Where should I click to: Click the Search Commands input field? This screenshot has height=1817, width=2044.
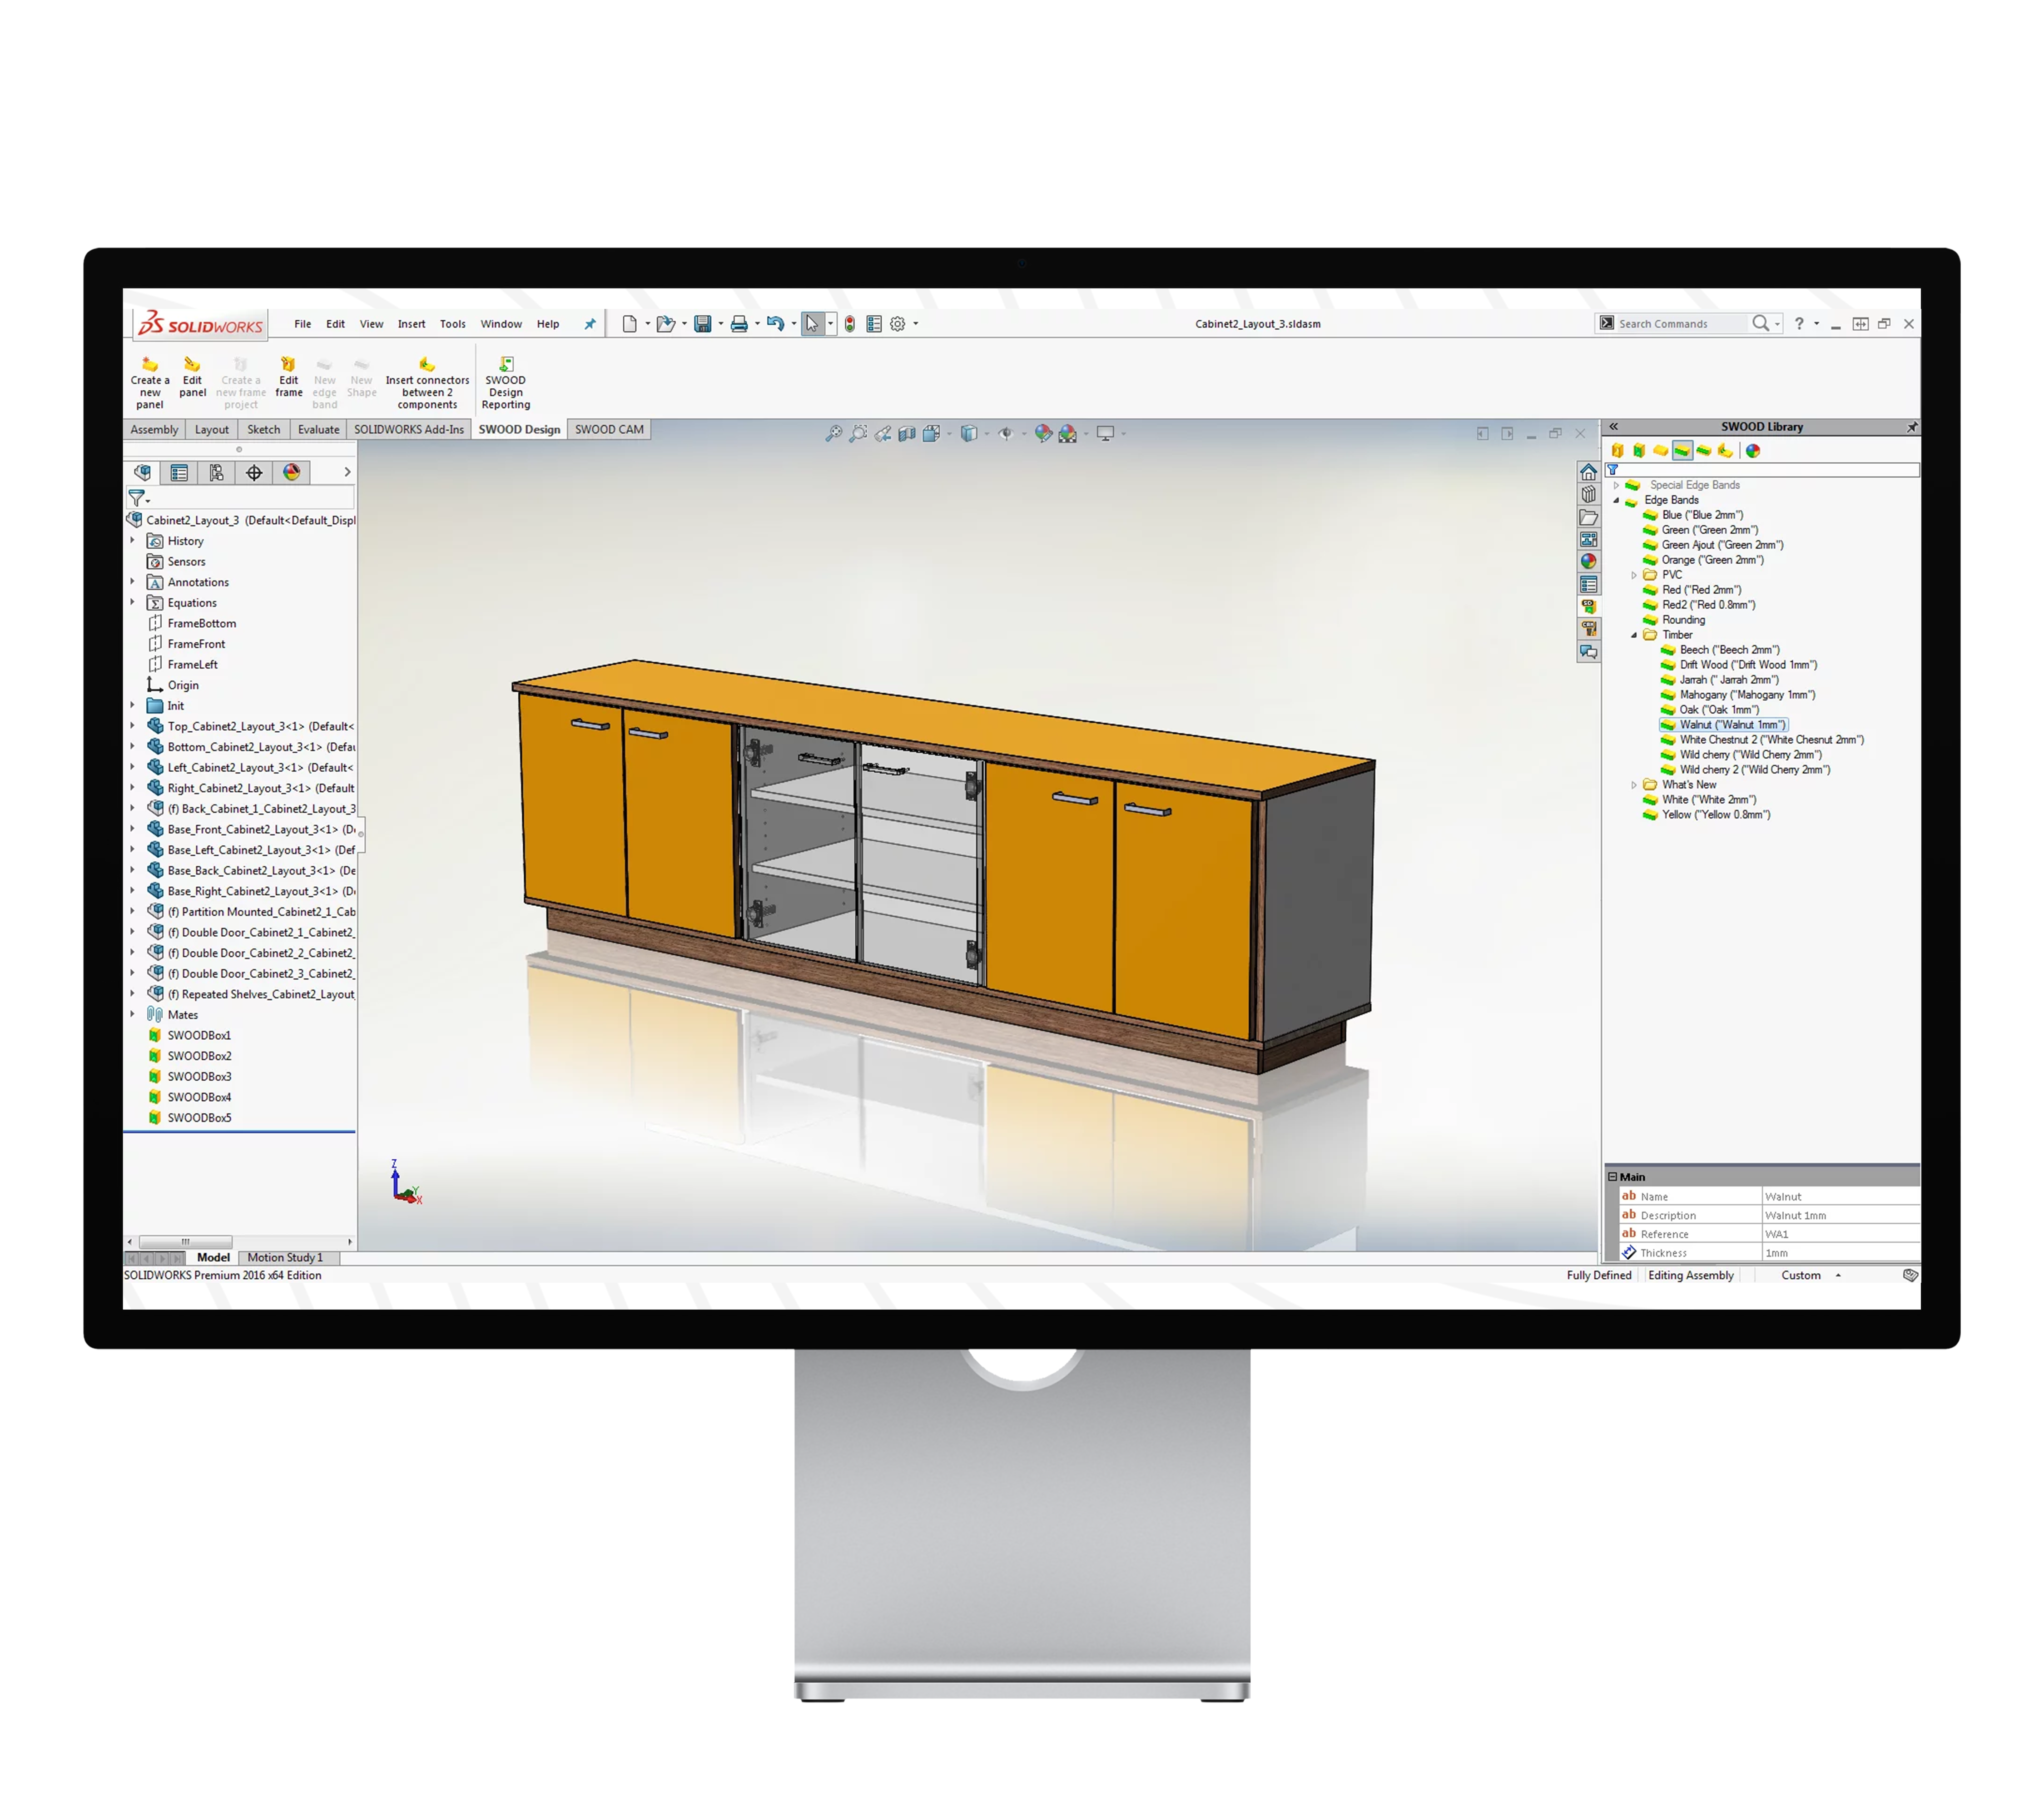tap(1680, 324)
